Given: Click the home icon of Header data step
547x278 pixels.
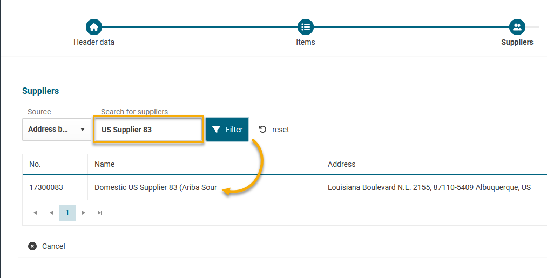Looking at the screenshot, I should (94, 27).
